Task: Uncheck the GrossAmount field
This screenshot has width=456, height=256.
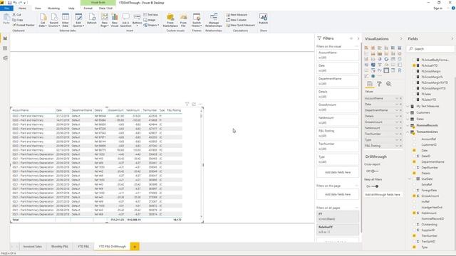Action: tap(414, 196)
